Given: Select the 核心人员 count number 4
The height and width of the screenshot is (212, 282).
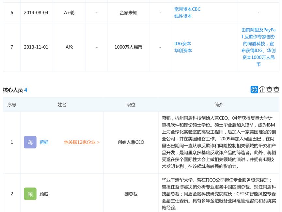Looking at the screenshot, I should [x=25, y=90].
